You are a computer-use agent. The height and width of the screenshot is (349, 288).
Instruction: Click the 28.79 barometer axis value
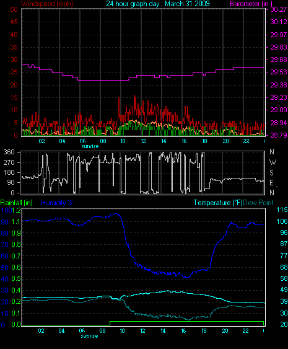point(279,135)
